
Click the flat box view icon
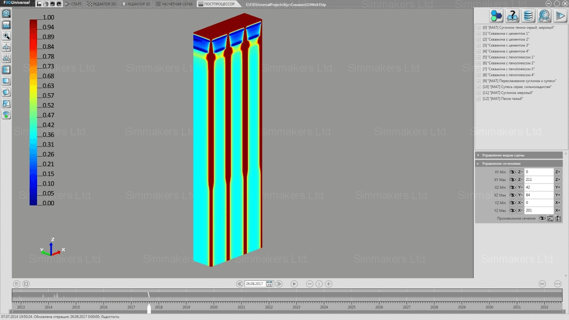tap(6, 81)
